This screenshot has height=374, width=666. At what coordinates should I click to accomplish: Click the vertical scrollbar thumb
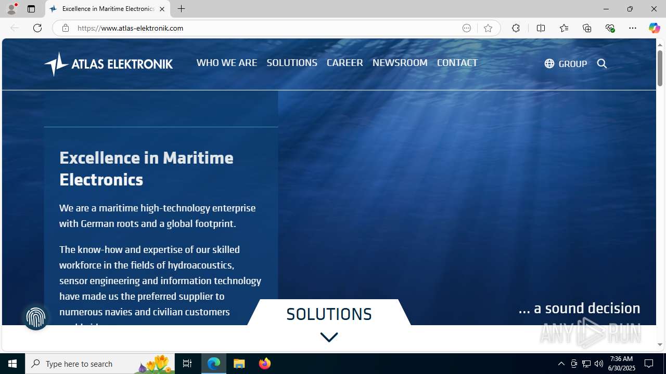tap(660, 68)
